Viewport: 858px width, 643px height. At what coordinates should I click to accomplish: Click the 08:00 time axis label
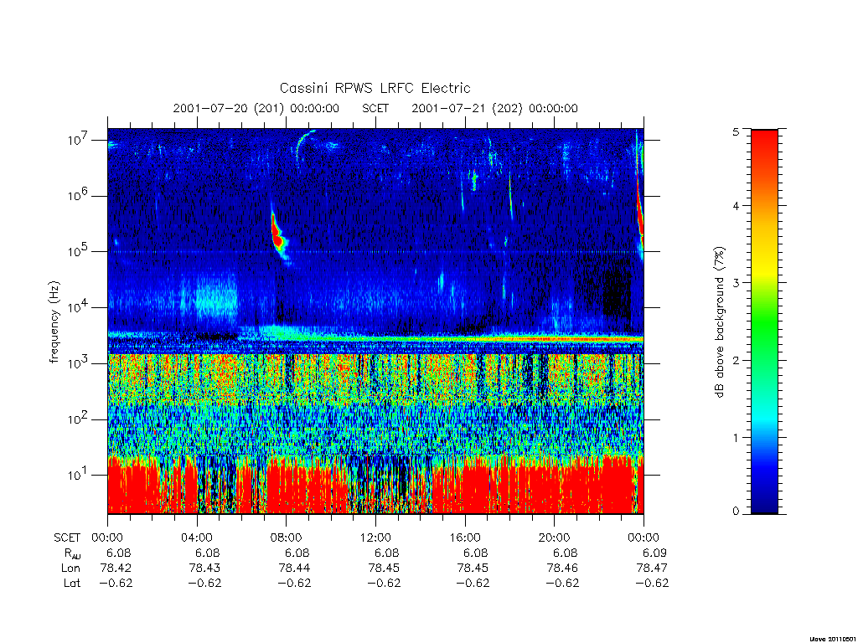coord(286,538)
